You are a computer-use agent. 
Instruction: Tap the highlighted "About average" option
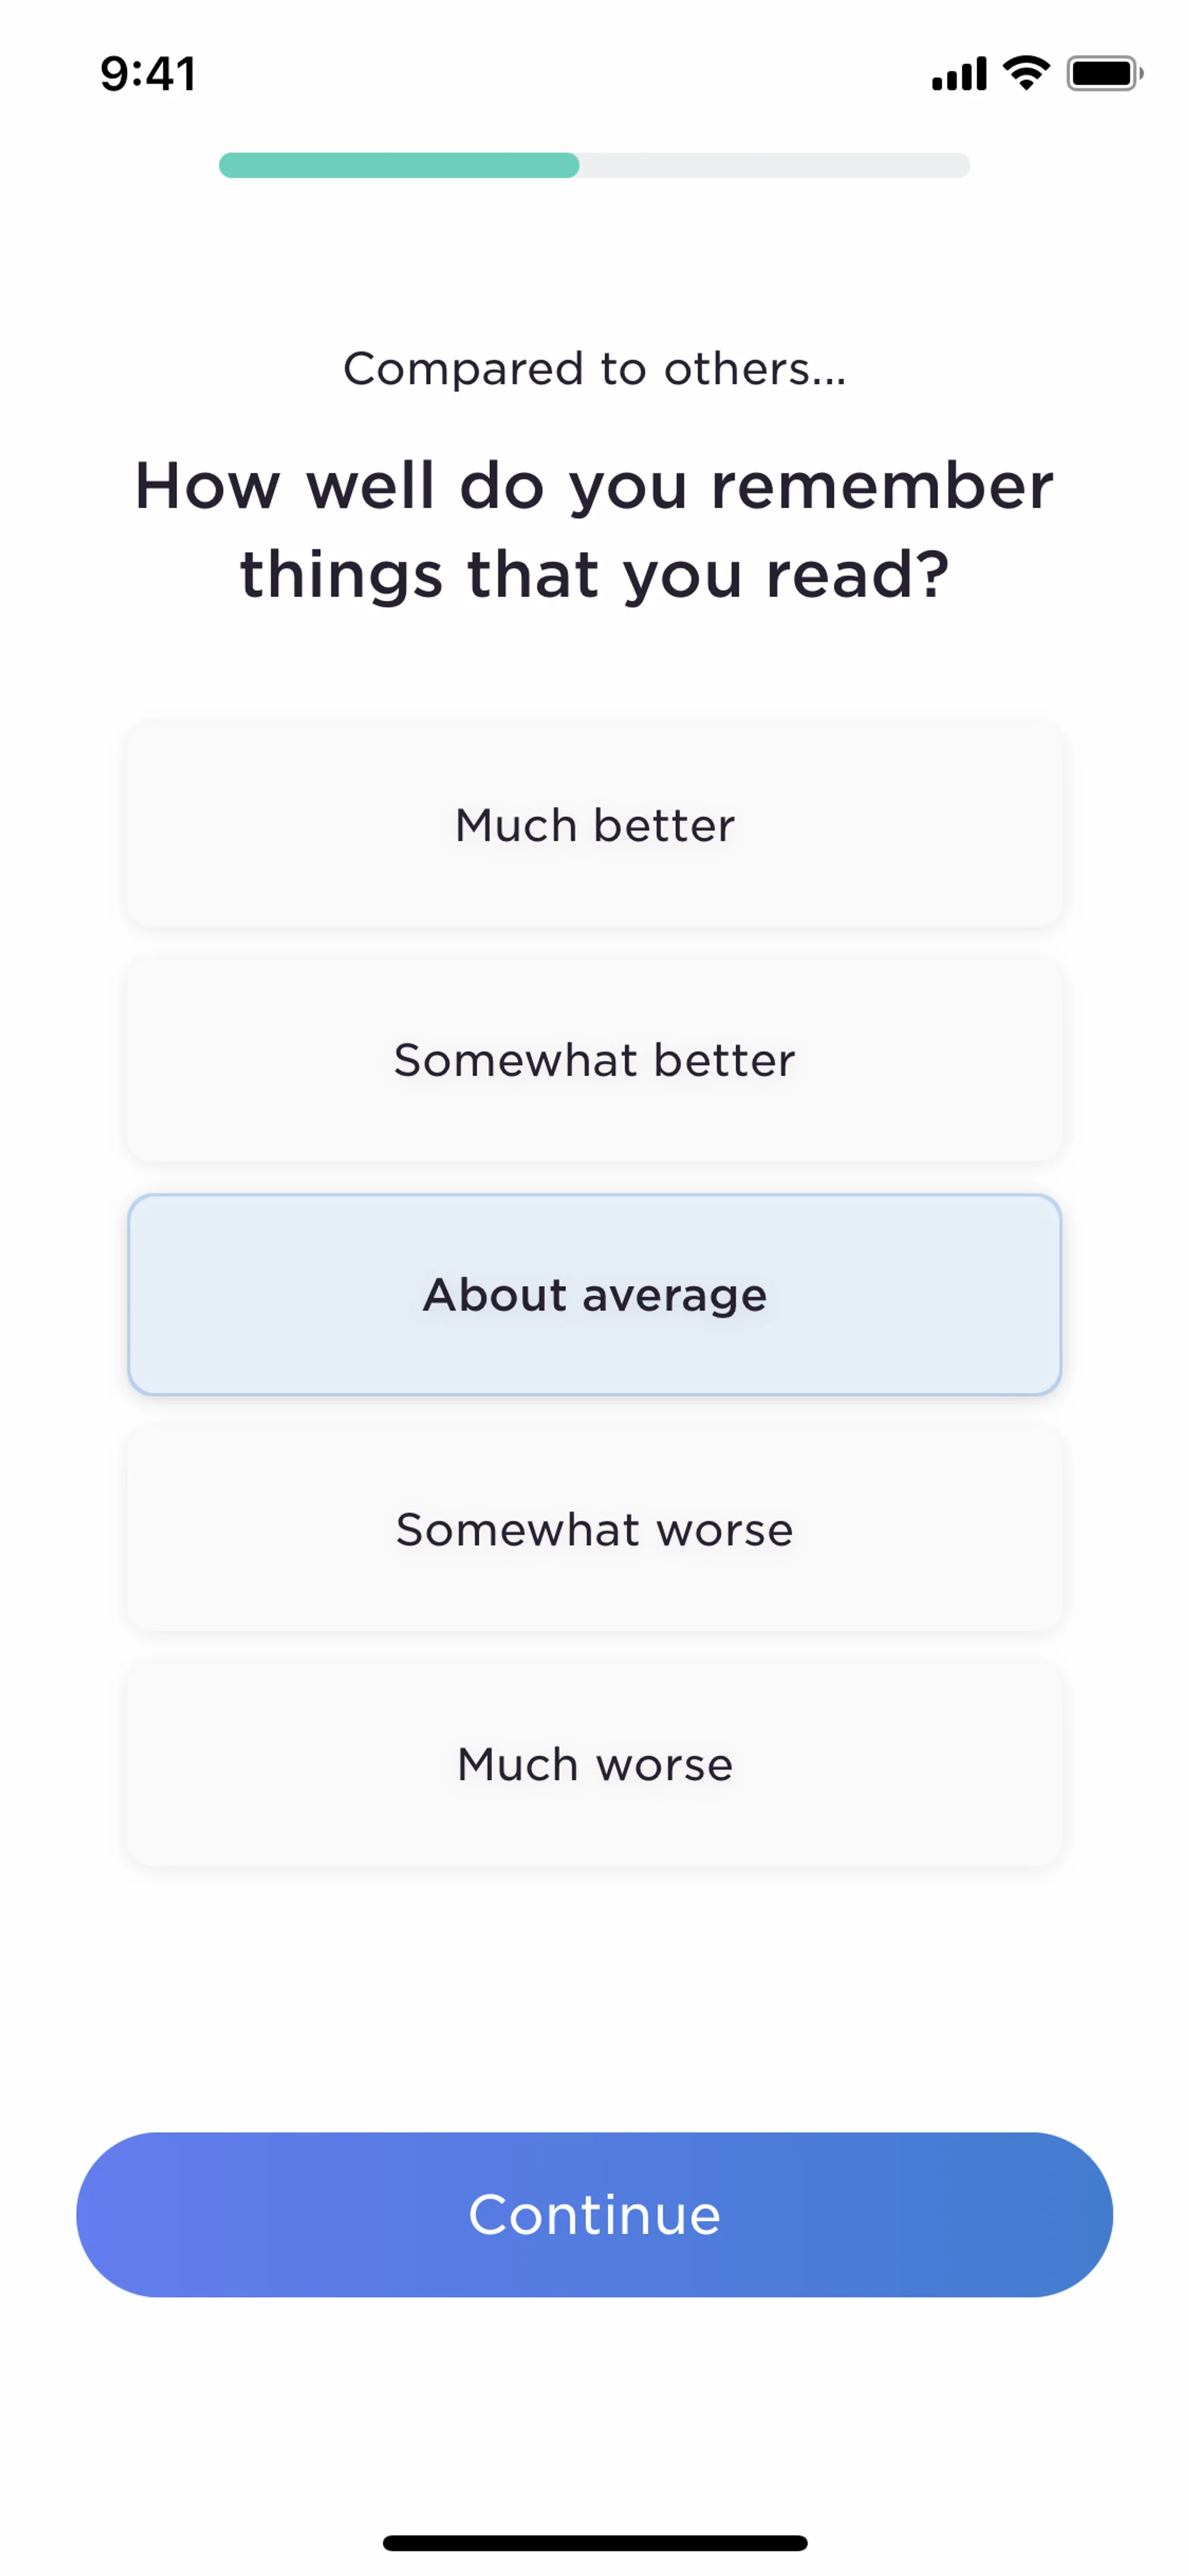594,1295
